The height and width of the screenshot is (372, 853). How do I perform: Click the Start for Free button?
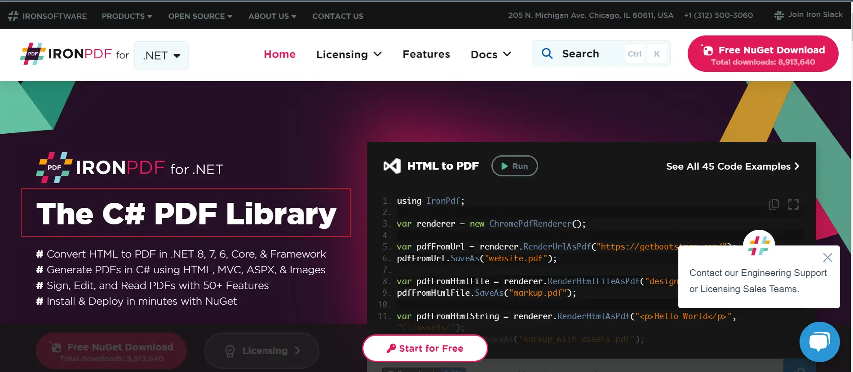coord(425,348)
